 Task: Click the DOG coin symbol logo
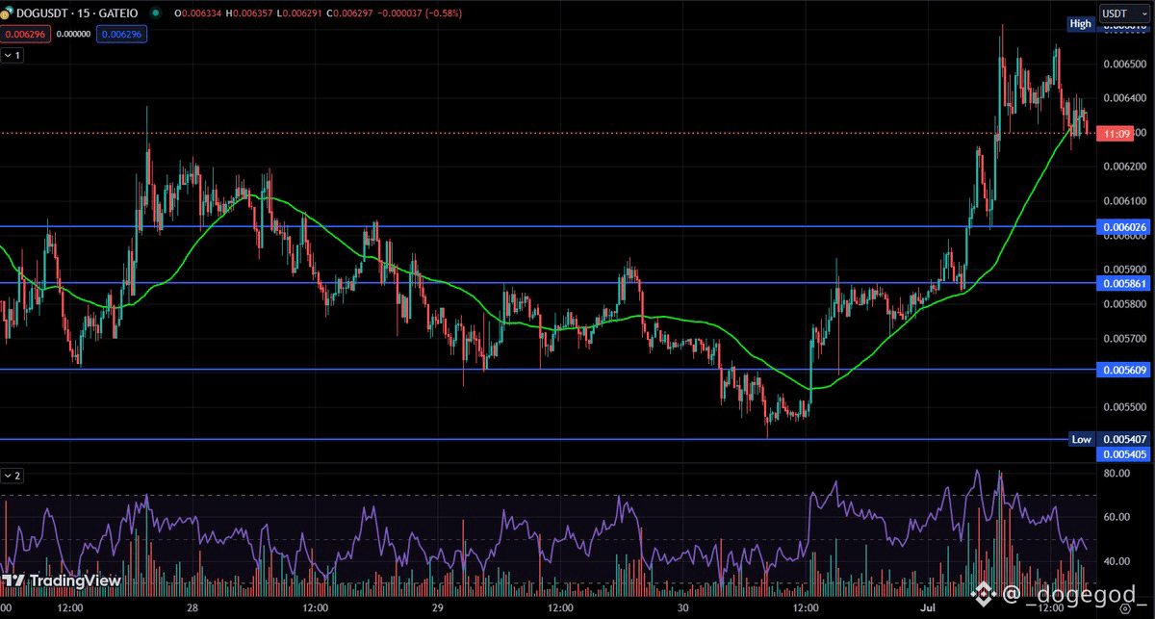click(x=6, y=13)
